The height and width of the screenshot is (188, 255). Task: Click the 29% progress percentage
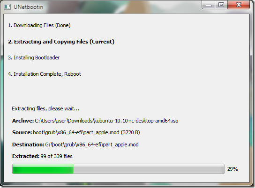click(x=232, y=169)
